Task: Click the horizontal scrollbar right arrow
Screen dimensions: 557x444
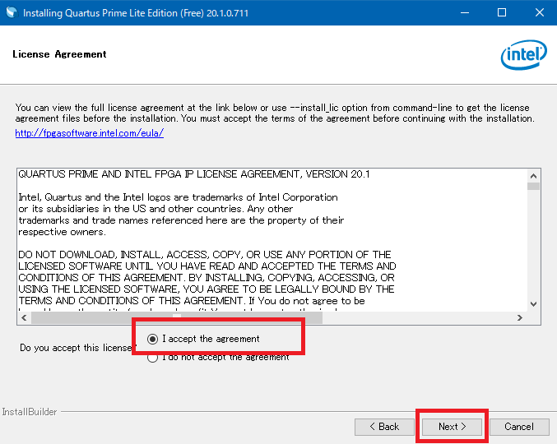Action: (519, 317)
